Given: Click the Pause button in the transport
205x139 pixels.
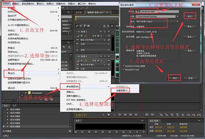Looking at the screenshot, I should tap(114, 115).
